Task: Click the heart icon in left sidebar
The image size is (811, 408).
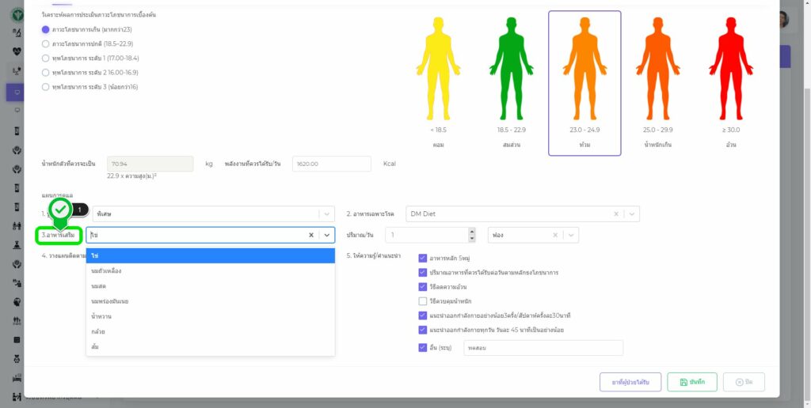Action: (17, 51)
